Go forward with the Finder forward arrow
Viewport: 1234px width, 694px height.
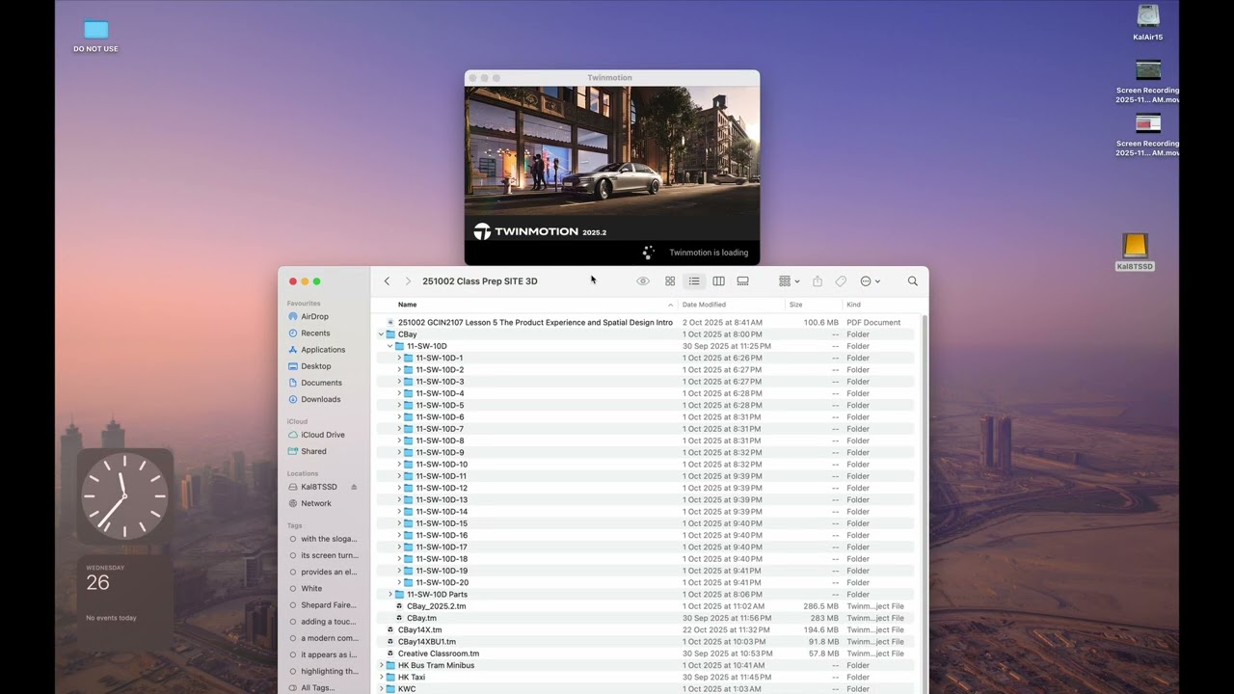tap(408, 281)
